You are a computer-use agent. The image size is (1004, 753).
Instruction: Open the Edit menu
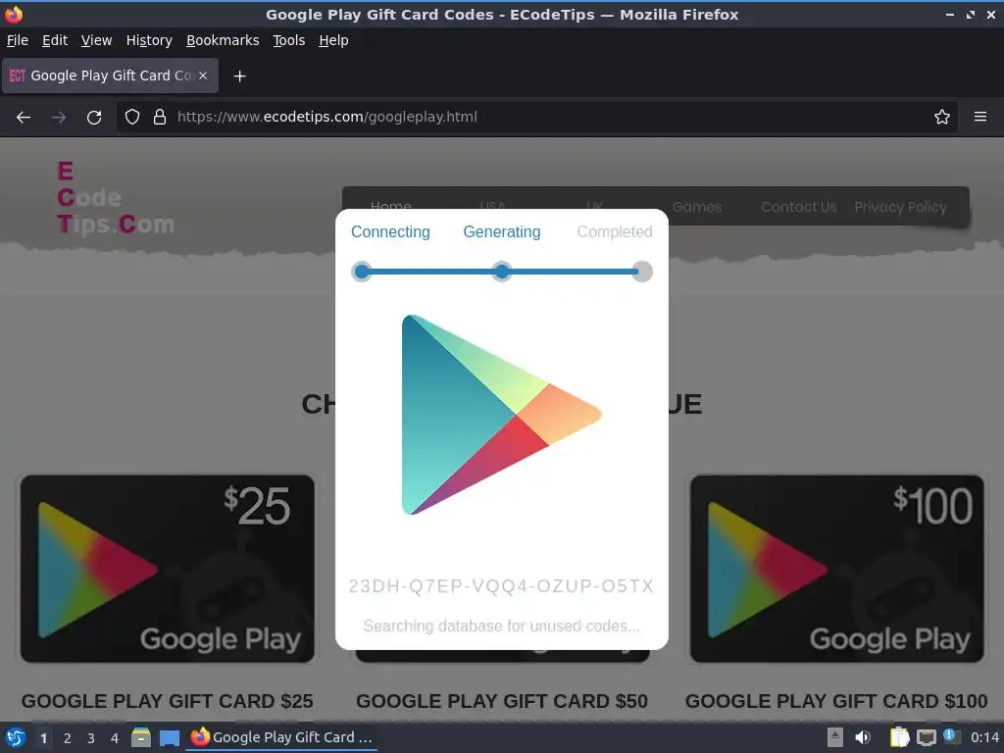coord(55,40)
